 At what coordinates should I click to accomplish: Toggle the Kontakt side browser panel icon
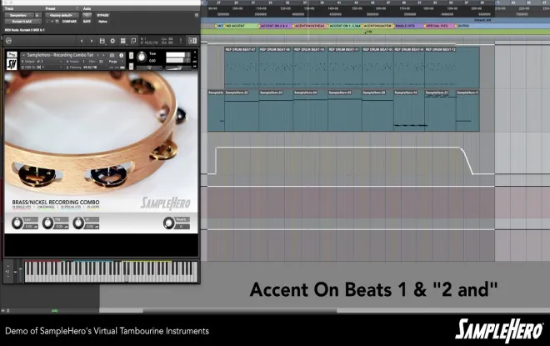point(192,41)
